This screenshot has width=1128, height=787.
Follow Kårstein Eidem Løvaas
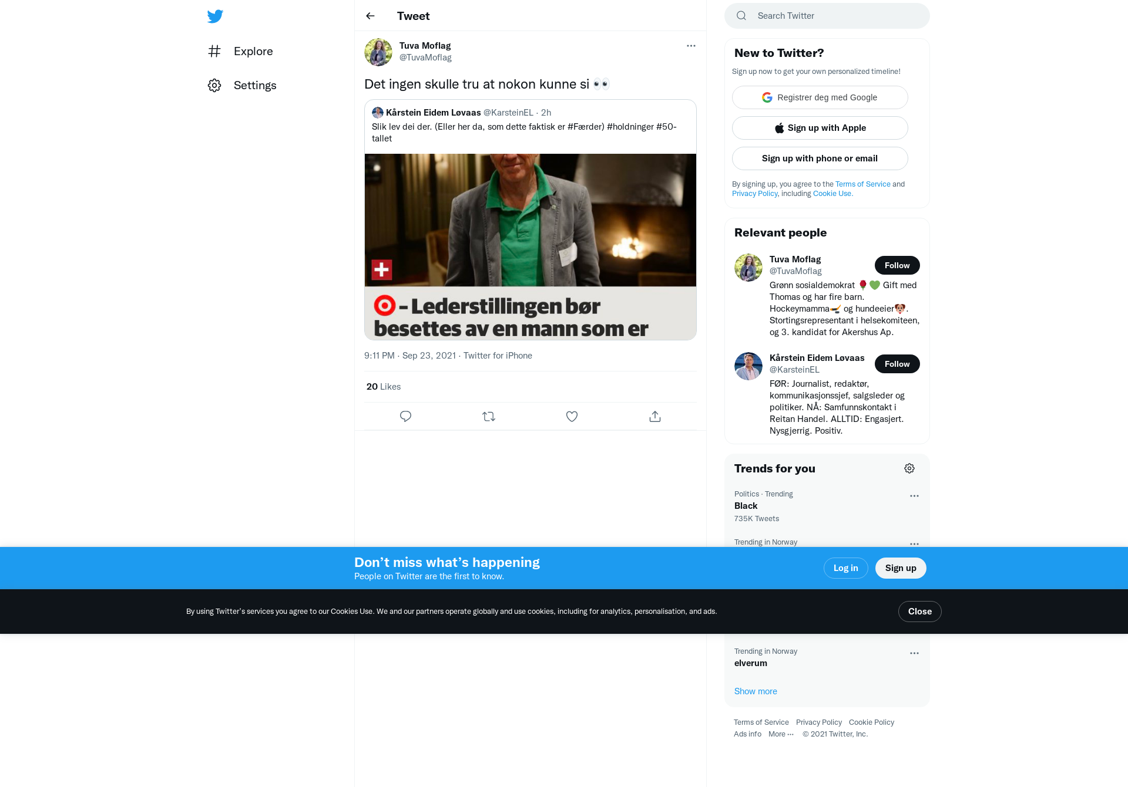(897, 364)
